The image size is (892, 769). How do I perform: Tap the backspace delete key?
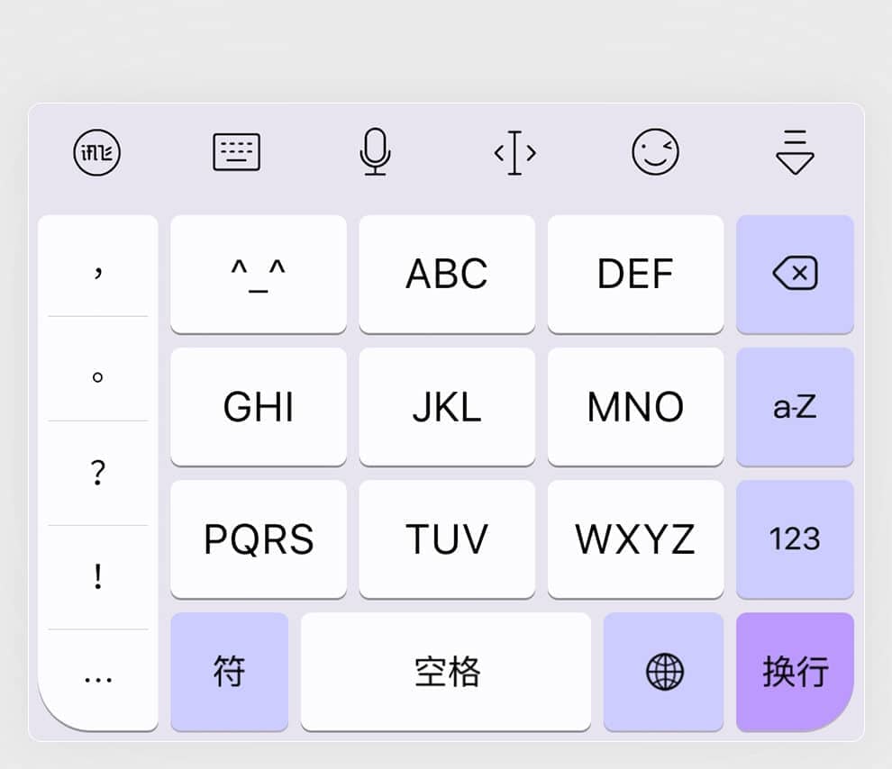[795, 274]
